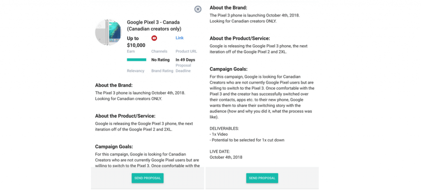Click the 'Product URL' label
421x190 pixels.
coord(186,52)
